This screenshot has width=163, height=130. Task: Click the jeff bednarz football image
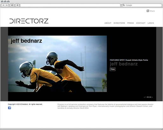tap(57, 64)
